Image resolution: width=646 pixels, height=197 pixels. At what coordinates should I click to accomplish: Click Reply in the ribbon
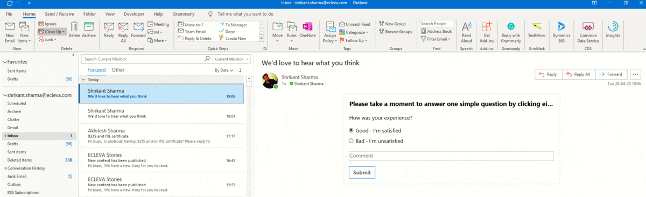tap(109, 30)
